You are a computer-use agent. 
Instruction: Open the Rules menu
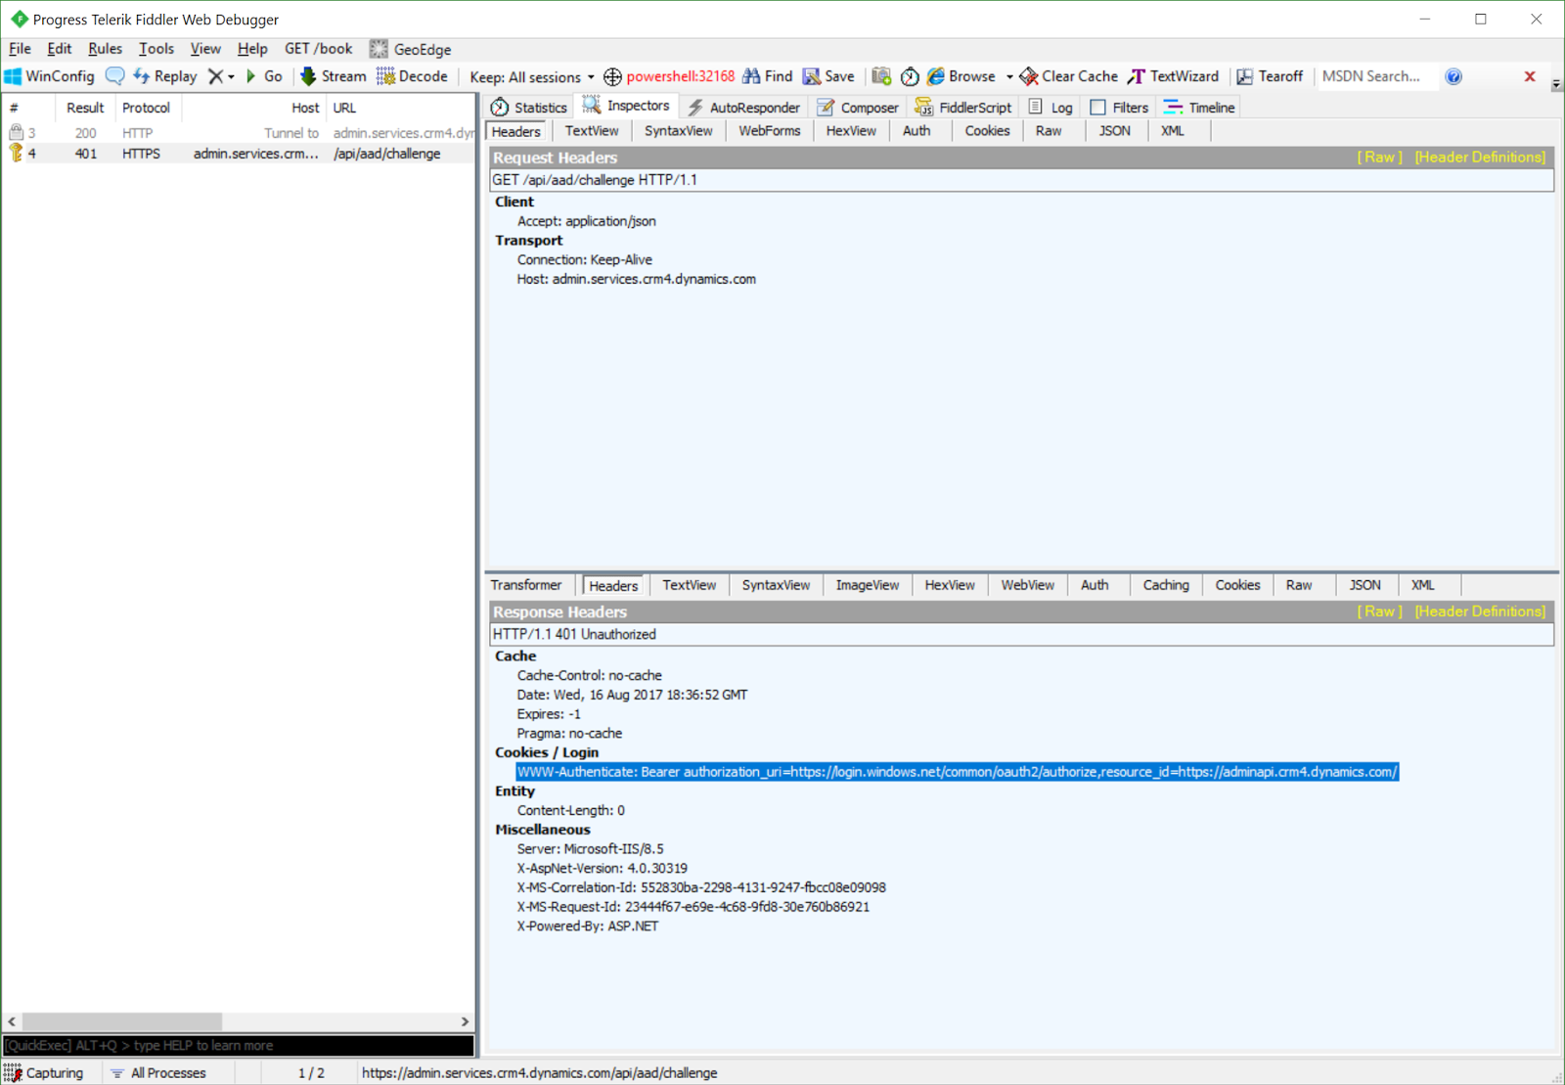(105, 49)
